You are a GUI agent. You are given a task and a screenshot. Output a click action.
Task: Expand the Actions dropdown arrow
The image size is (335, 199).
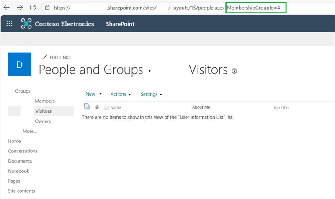coord(129,95)
